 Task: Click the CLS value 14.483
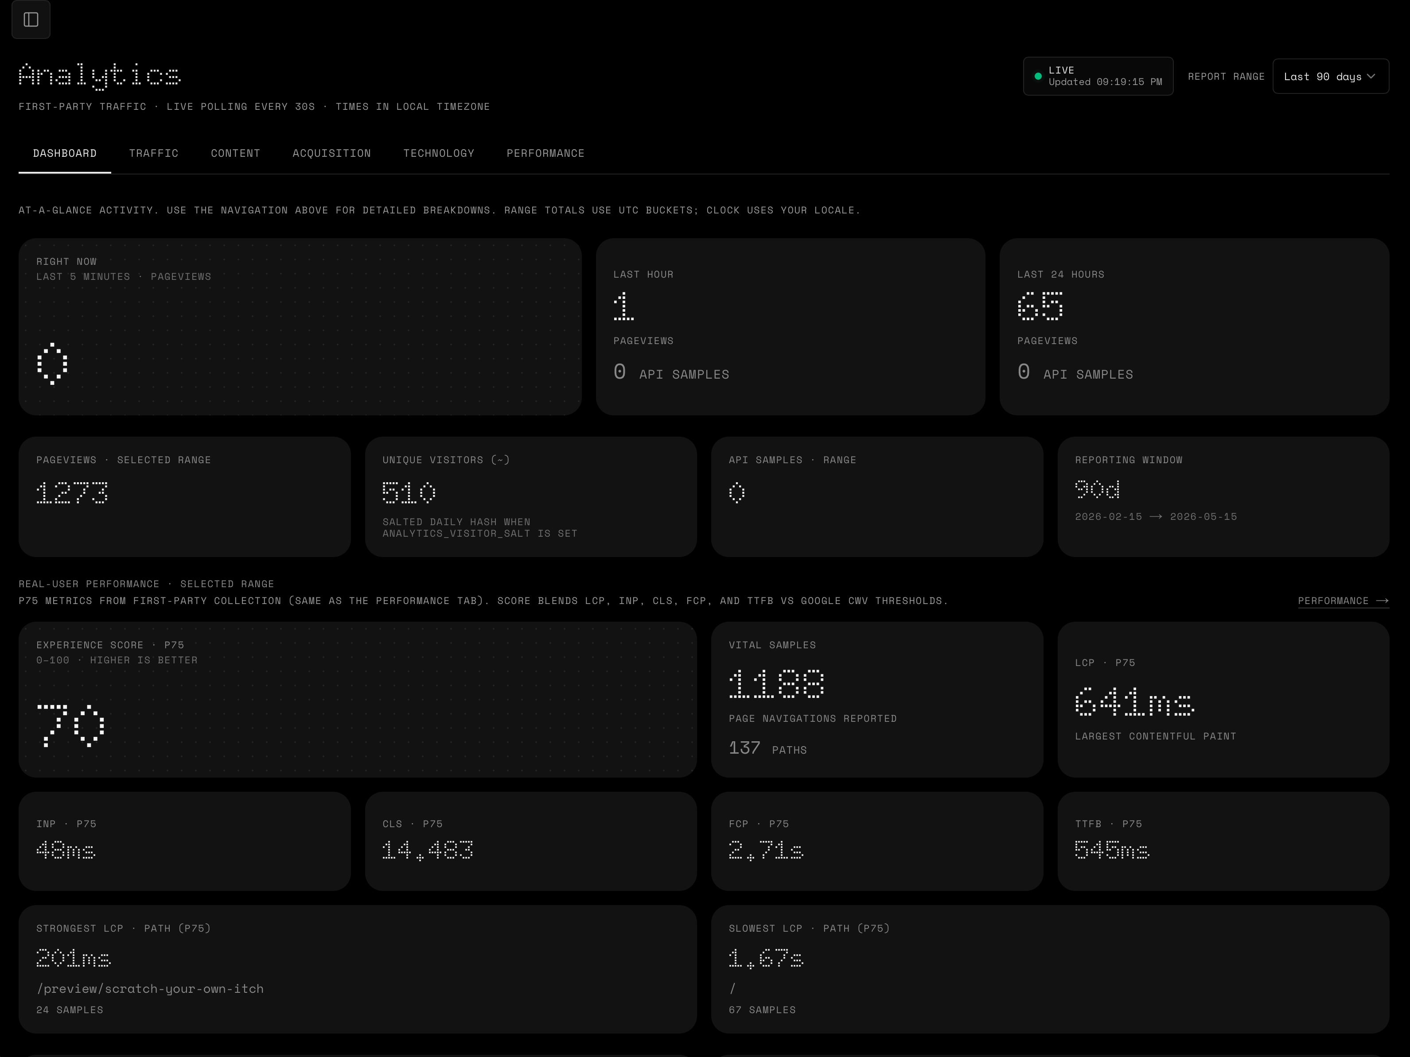tap(428, 850)
